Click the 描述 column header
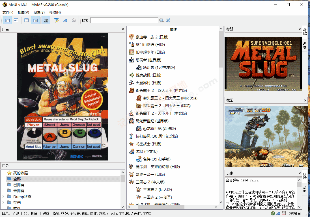 tap(173, 29)
